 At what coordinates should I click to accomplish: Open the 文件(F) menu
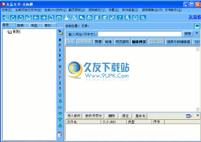point(7,10)
